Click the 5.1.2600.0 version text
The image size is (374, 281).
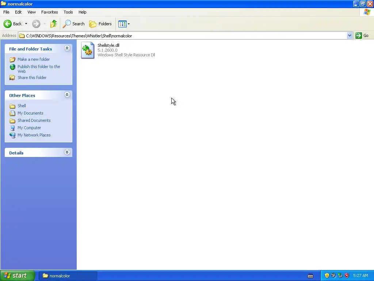[107, 50]
